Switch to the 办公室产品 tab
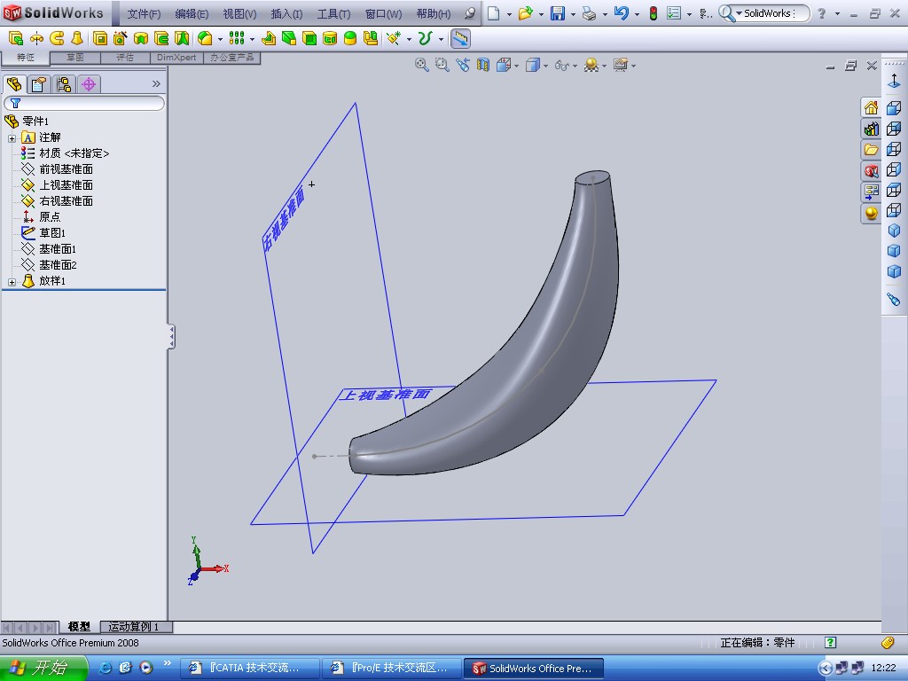This screenshot has height=681, width=908. pos(231,58)
